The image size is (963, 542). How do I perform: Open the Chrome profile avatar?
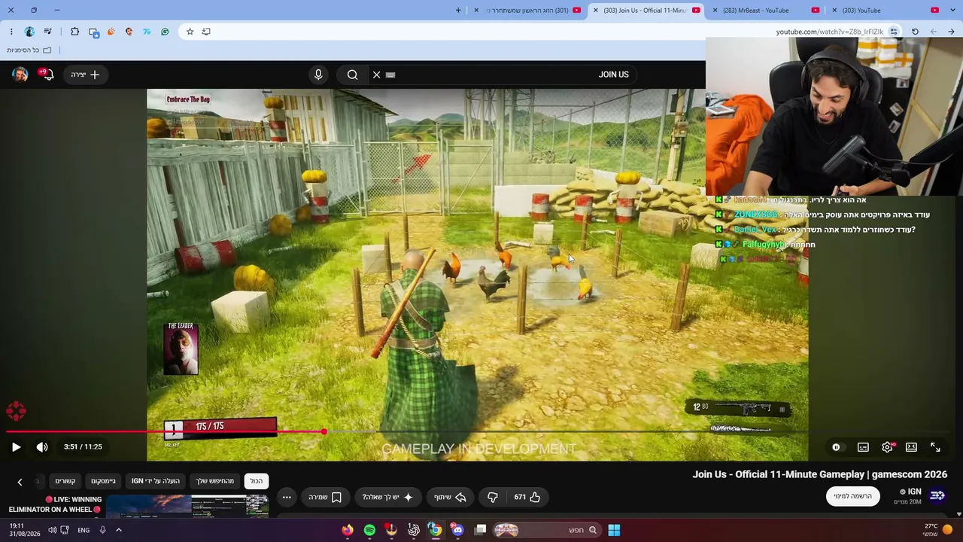[29, 32]
